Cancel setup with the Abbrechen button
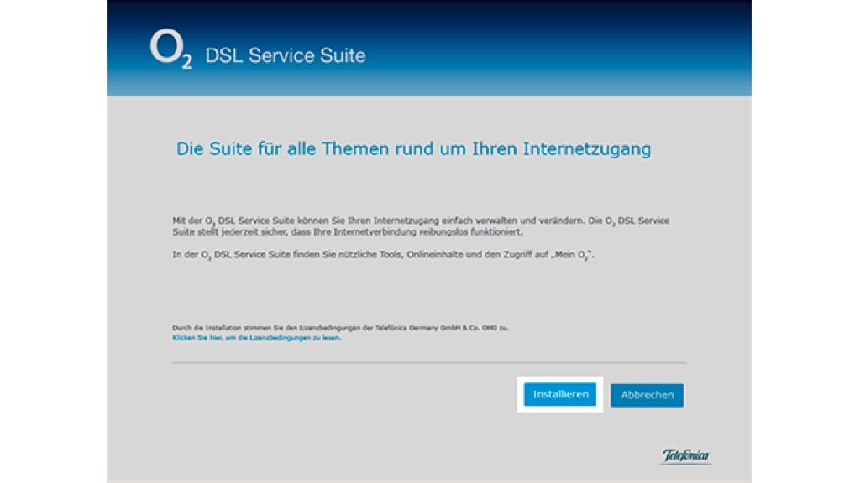Screen dimensions: 860x483 click(x=648, y=395)
